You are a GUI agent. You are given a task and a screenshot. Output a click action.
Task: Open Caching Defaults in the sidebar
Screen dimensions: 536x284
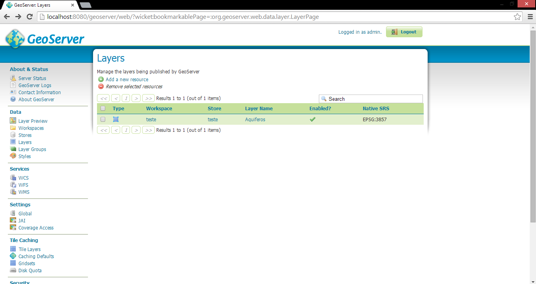point(36,257)
